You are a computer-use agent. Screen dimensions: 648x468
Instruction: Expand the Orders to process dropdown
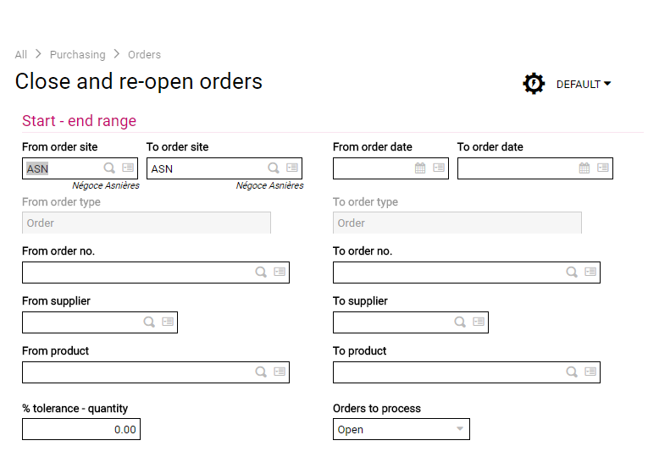click(402, 429)
